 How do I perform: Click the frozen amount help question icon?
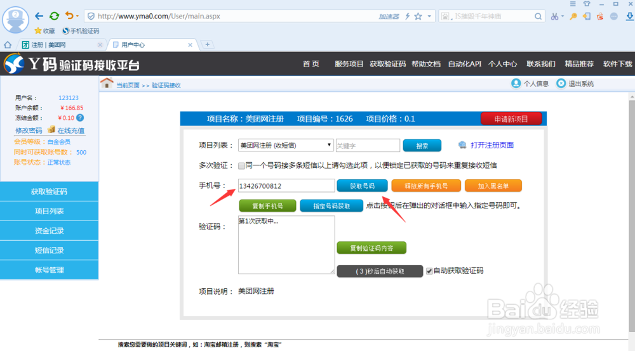click(x=80, y=118)
